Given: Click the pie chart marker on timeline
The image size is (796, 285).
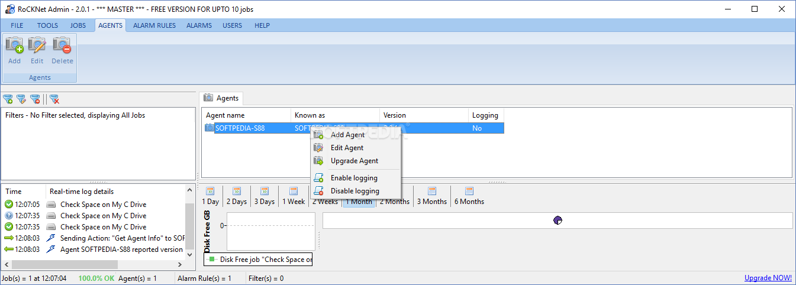Looking at the screenshot, I should tap(557, 221).
